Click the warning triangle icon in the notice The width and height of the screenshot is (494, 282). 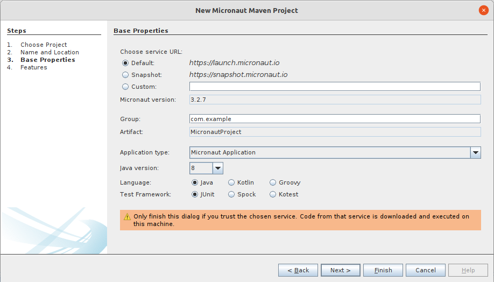tap(127, 217)
